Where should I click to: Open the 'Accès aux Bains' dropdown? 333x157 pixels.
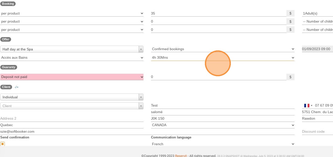pyautogui.click(x=72, y=57)
